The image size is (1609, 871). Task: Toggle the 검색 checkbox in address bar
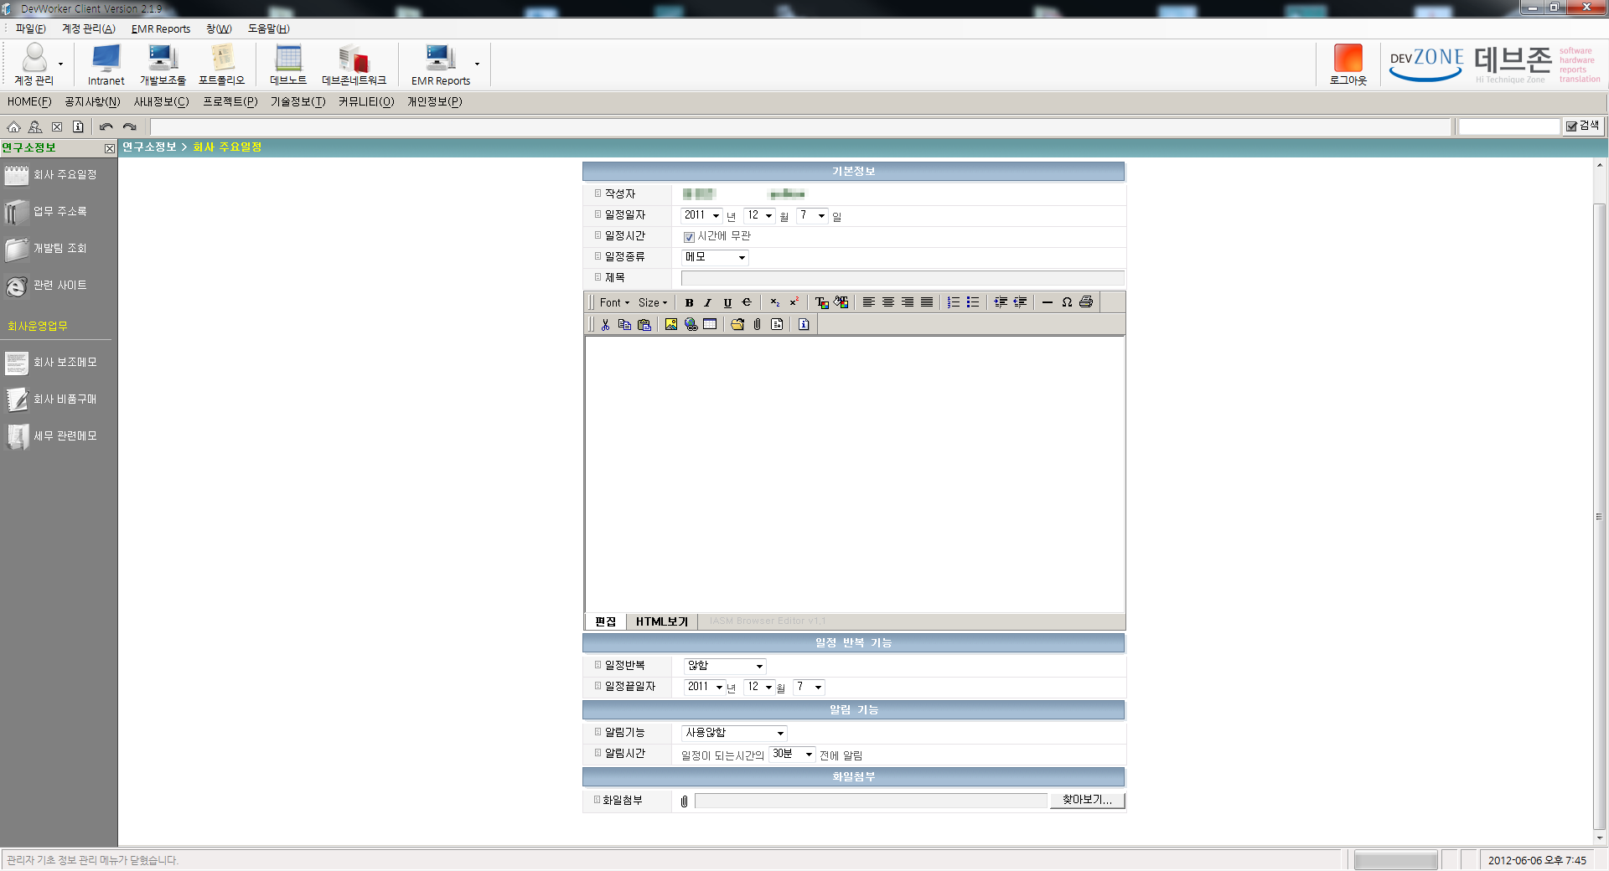(x=1571, y=126)
